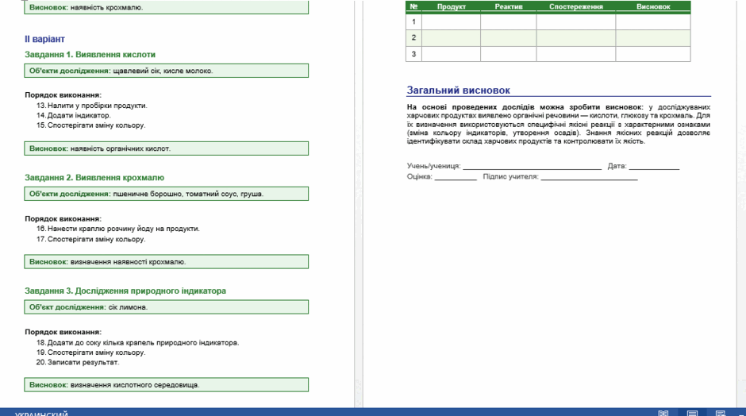The height and width of the screenshot is (416, 746).
Task: Switch to Web Layout view icon
Action: [x=721, y=413]
